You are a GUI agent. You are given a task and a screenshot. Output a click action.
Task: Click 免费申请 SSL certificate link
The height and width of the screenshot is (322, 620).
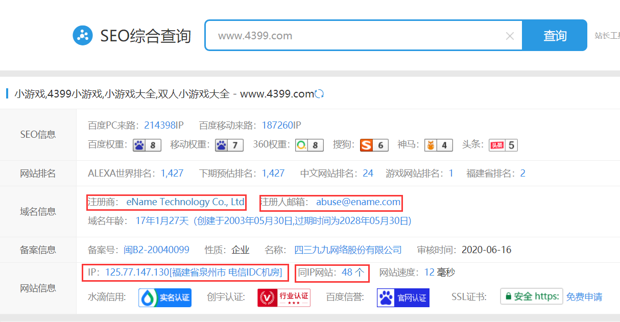click(x=584, y=297)
